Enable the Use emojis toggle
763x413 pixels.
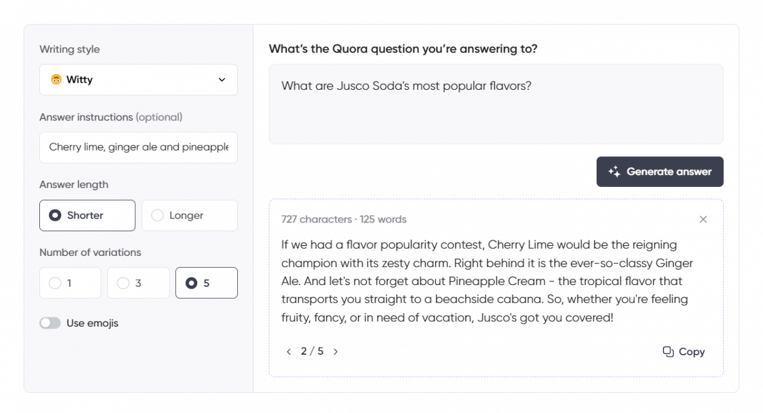50,323
